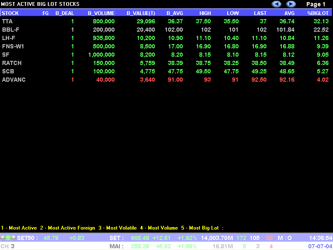Image resolution: width=333 pixels, height=250 pixels.
Task: Click the AVG column header
Action: pos(289,13)
